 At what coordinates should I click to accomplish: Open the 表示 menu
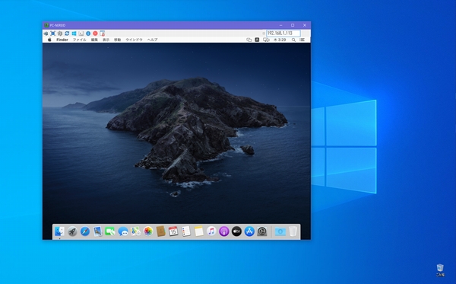point(106,40)
